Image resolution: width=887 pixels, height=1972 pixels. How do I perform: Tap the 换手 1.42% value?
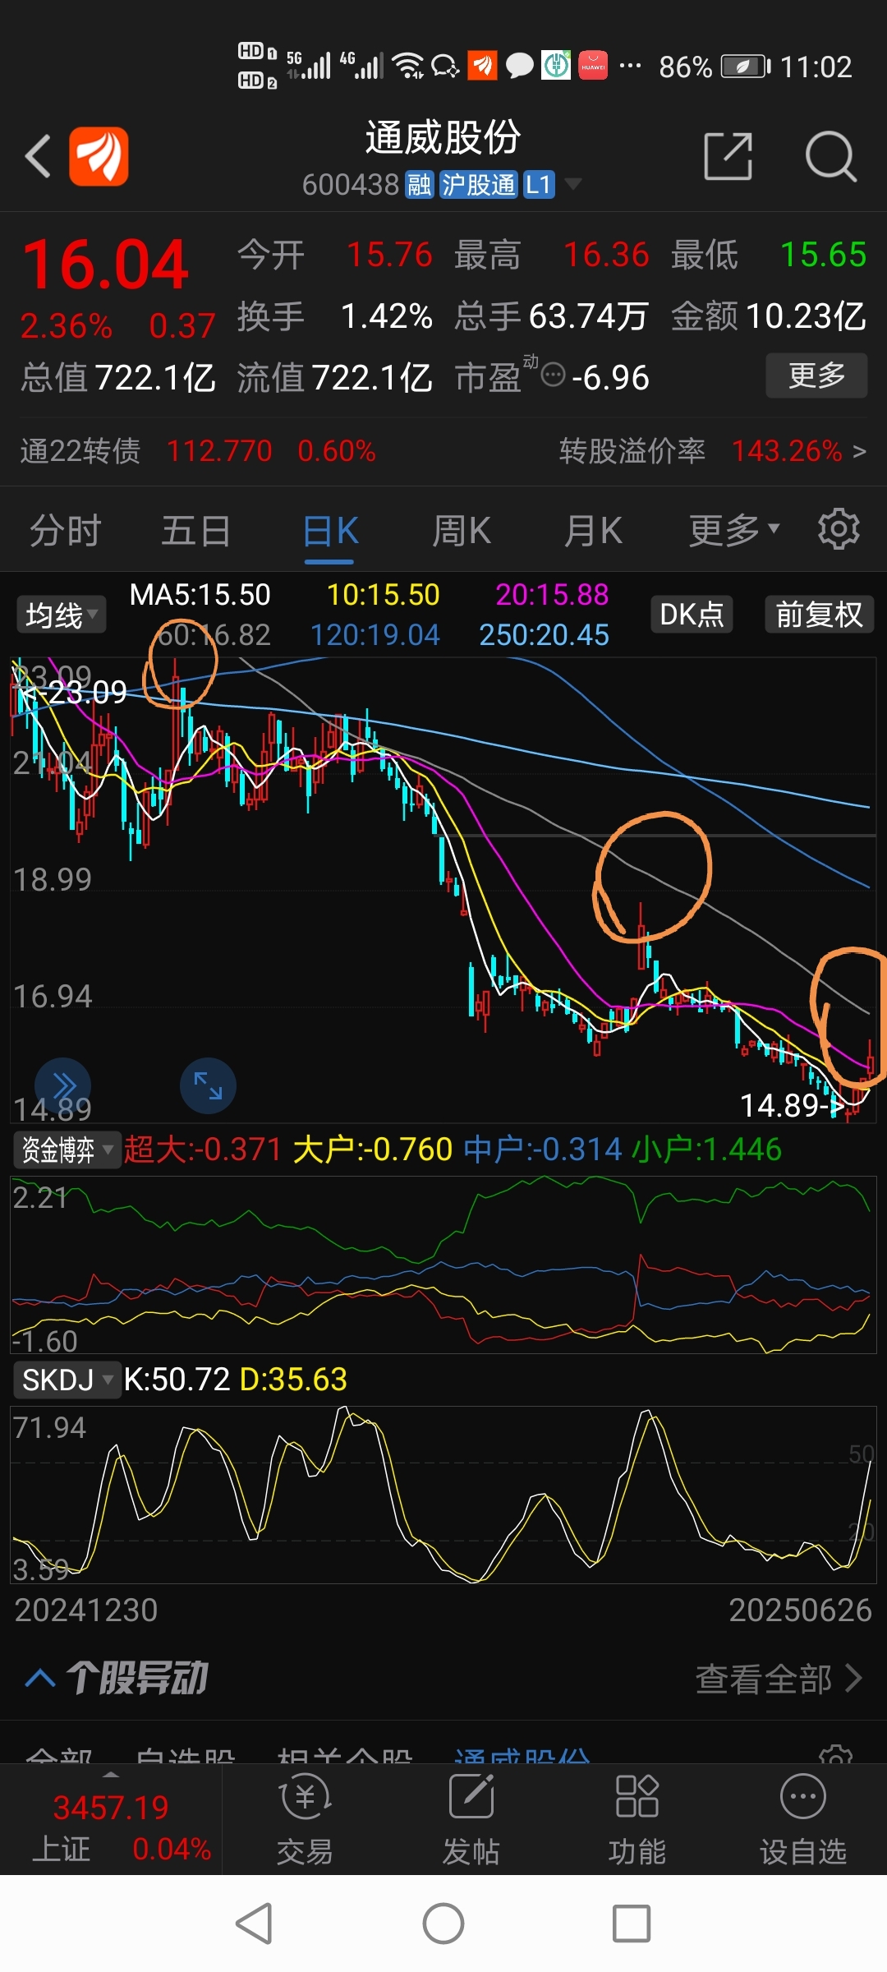(x=334, y=316)
